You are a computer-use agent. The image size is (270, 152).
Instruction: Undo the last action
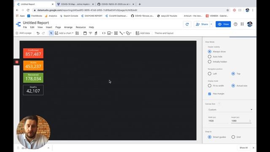click(38, 33)
